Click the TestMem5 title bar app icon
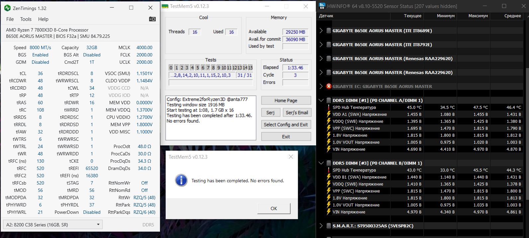 pyautogui.click(x=165, y=6)
